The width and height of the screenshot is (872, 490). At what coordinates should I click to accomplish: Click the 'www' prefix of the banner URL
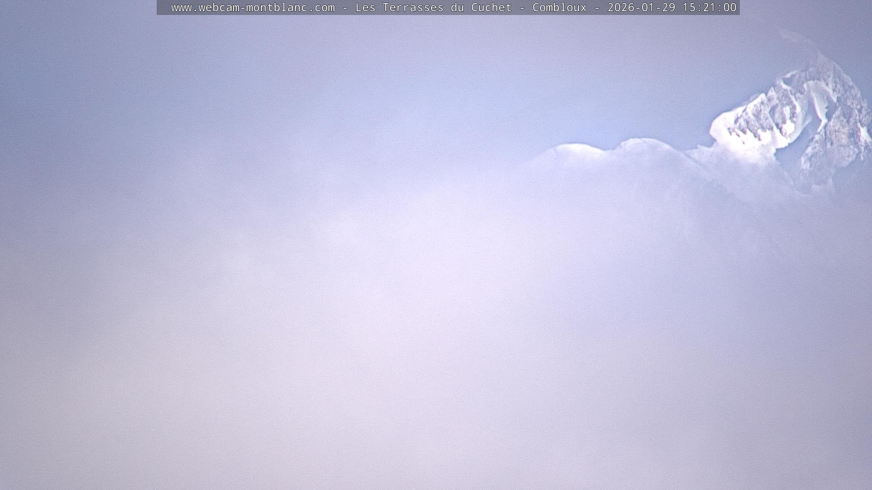coord(181,7)
